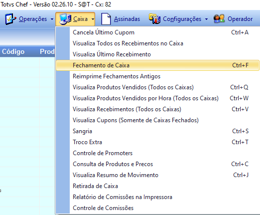Viewport: 260px width, 215px height.
Task: Select Visualiza Recebimentos (Todos os Caixas)
Action: coord(157,109)
